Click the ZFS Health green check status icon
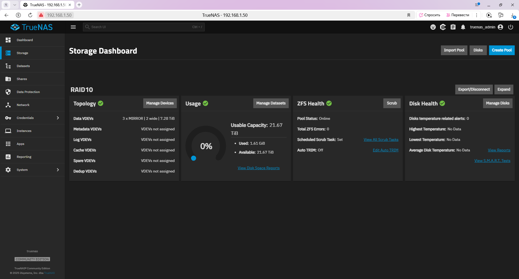This screenshot has width=519, height=279. pyautogui.click(x=329, y=103)
